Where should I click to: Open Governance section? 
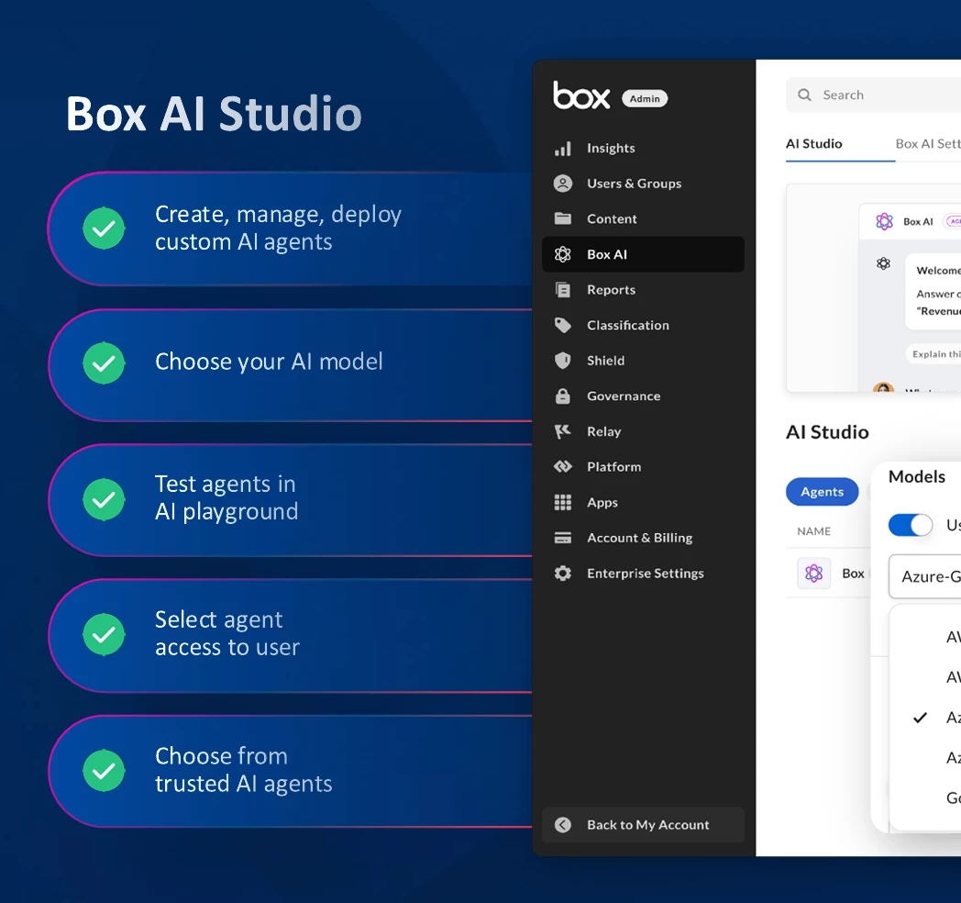pyautogui.click(x=643, y=396)
